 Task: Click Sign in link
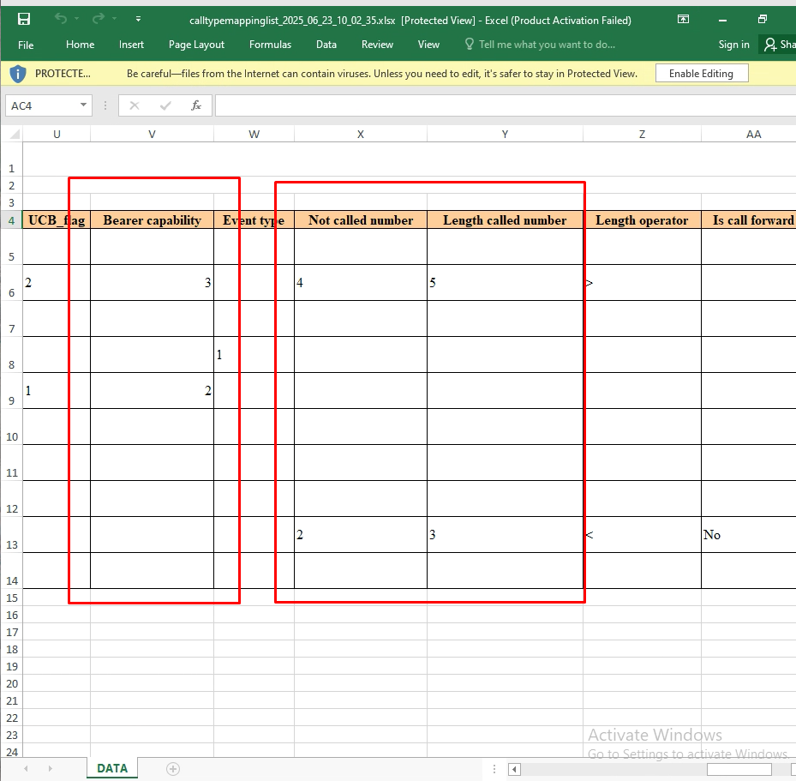(733, 45)
